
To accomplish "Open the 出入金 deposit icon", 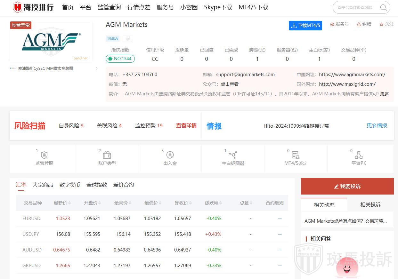I will click(170, 155).
